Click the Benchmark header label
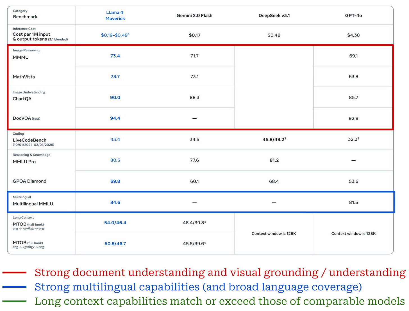Screen dimensions: 409x311 point(25,17)
